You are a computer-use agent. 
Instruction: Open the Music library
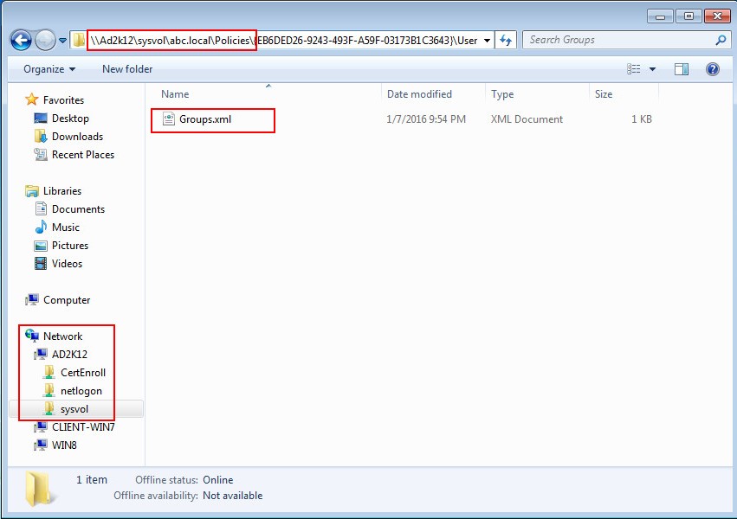(66, 227)
